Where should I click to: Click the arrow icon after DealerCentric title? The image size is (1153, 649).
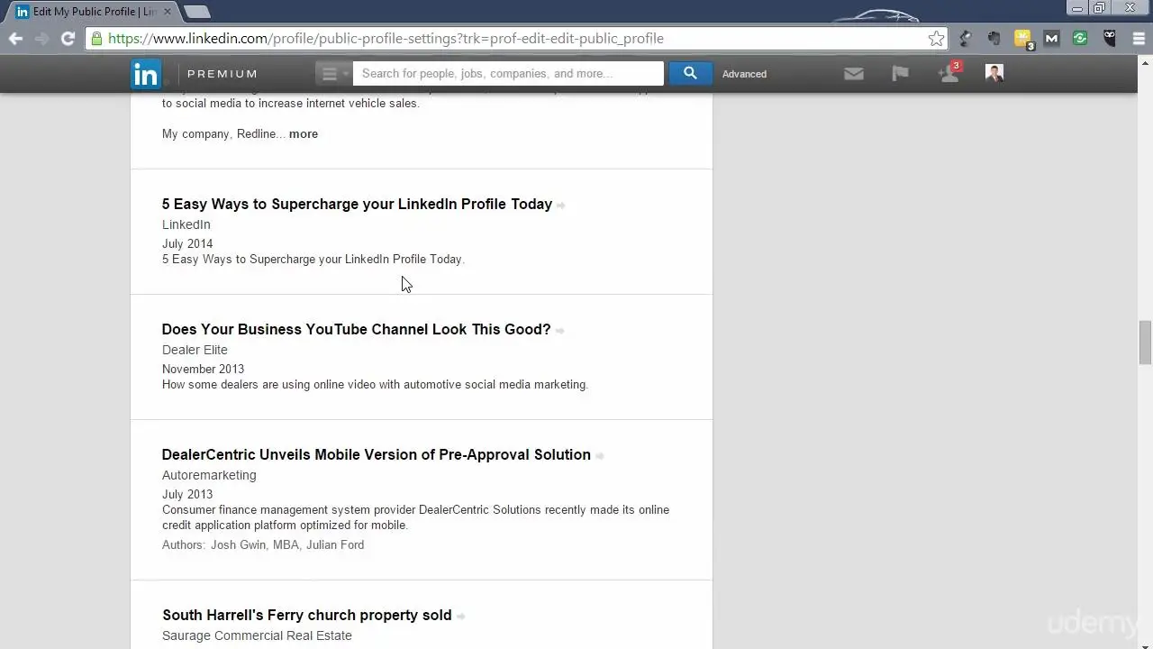coord(600,456)
